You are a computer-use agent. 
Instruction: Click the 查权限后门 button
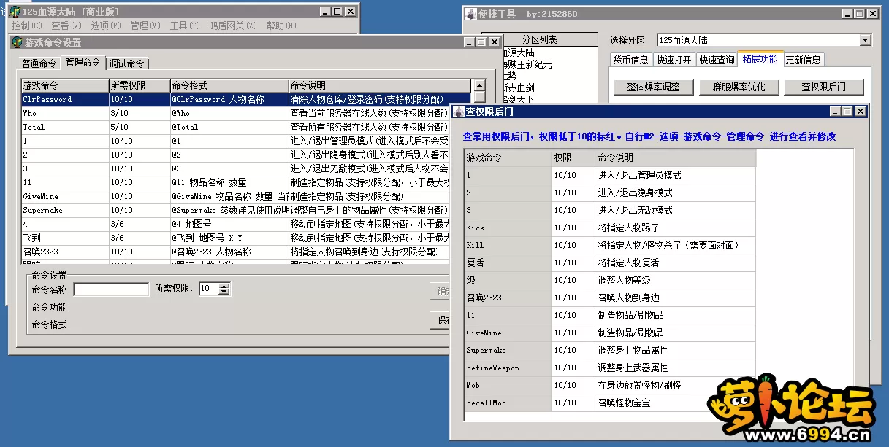click(x=823, y=87)
